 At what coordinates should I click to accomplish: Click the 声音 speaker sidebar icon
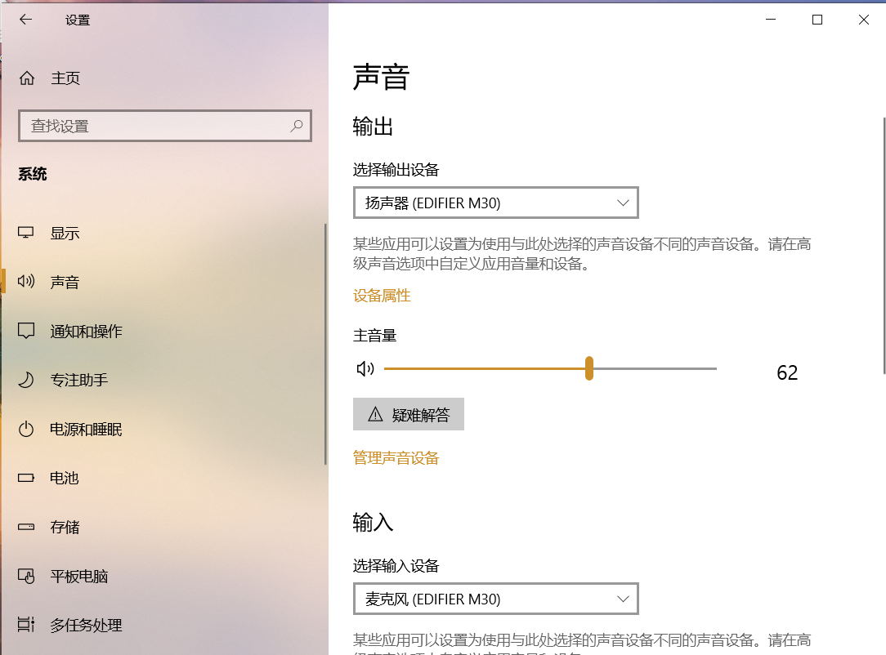(x=26, y=281)
